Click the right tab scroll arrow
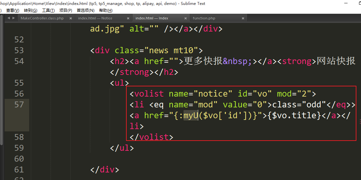This screenshot has height=180, width=361. point(13,18)
